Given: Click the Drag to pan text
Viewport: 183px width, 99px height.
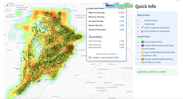Looking at the screenshot, I should (150, 24).
